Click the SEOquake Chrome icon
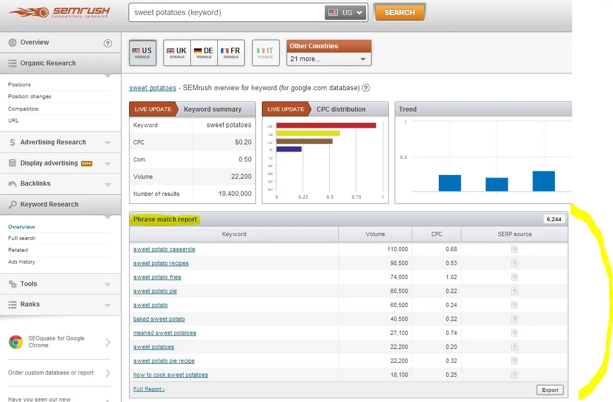The image size is (613, 402). coord(16,342)
